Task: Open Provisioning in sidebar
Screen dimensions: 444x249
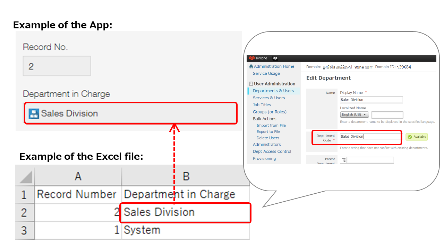Action: 264,158
